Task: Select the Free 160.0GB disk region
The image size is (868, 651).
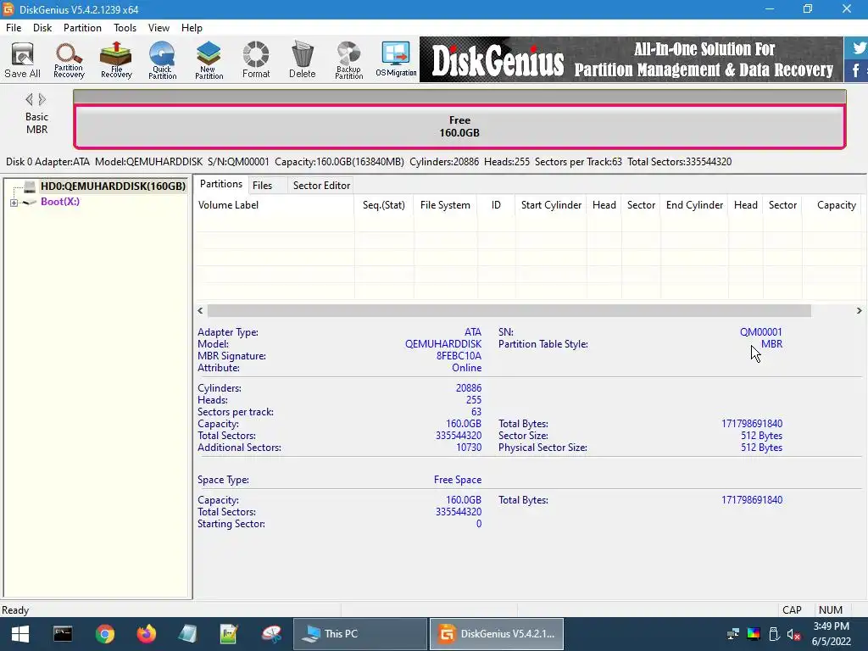Action: pos(459,127)
